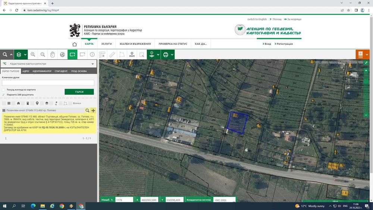Activate the pan hand tool
373x210 pixels.
click(53, 54)
